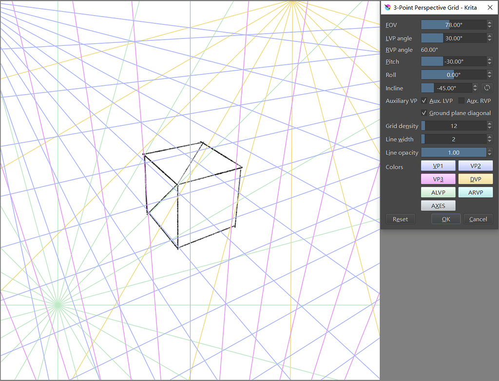This screenshot has height=381, width=499.
Task: Open the VP2 color picker
Action: point(476,166)
